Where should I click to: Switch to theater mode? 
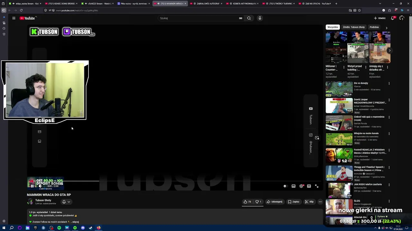click(x=309, y=186)
